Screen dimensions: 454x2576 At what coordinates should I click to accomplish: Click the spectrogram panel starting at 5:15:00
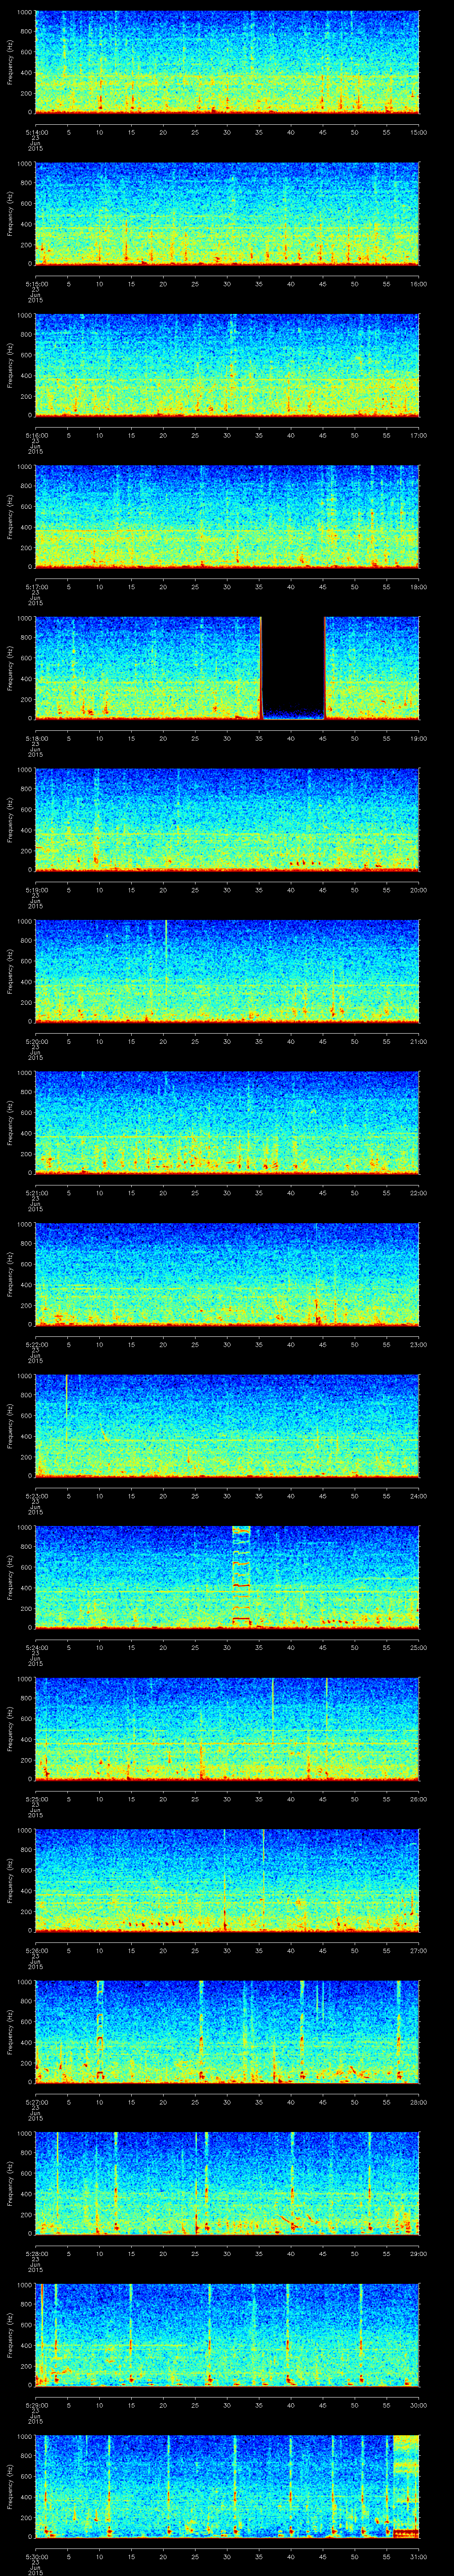tap(227, 213)
